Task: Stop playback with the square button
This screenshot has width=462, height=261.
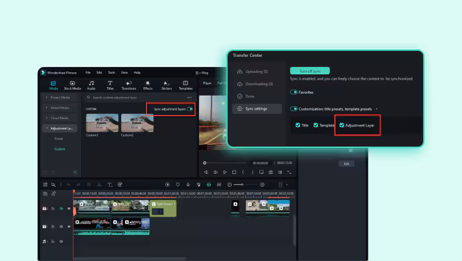Action: click(x=234, y=173)
